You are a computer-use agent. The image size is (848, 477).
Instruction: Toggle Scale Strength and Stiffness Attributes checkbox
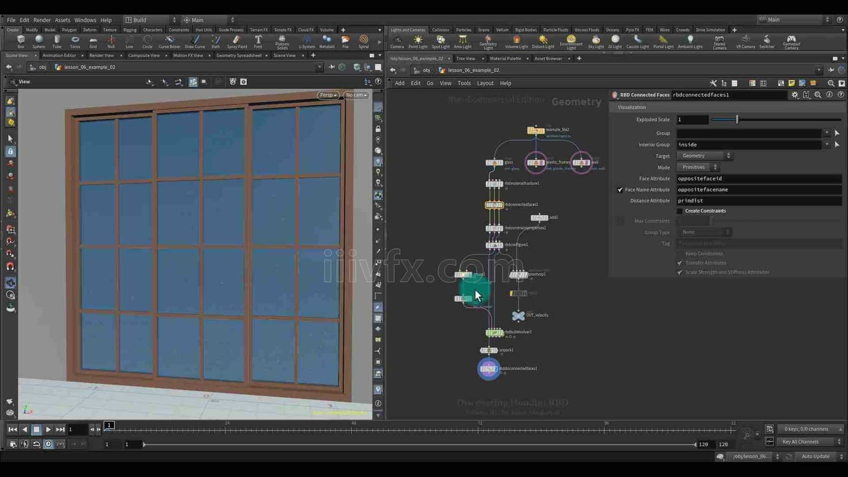[x=679, y=272]
